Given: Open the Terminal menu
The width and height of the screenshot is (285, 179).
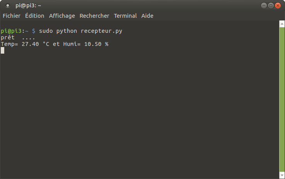Looking at the screenshot, I should tap(125, 16).
